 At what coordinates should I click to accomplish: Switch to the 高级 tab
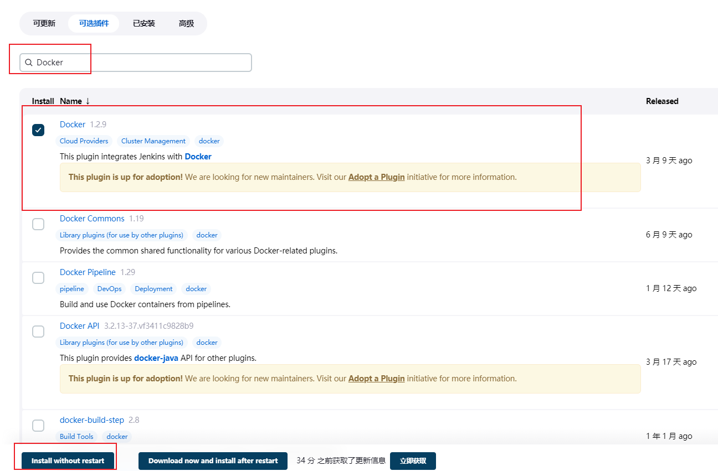coord(186,24)
